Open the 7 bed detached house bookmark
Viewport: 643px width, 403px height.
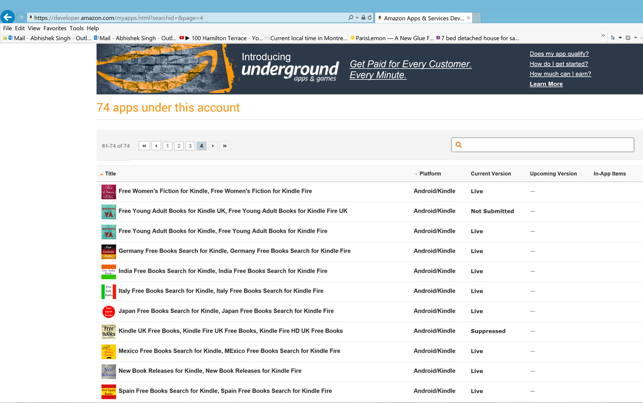477,38
